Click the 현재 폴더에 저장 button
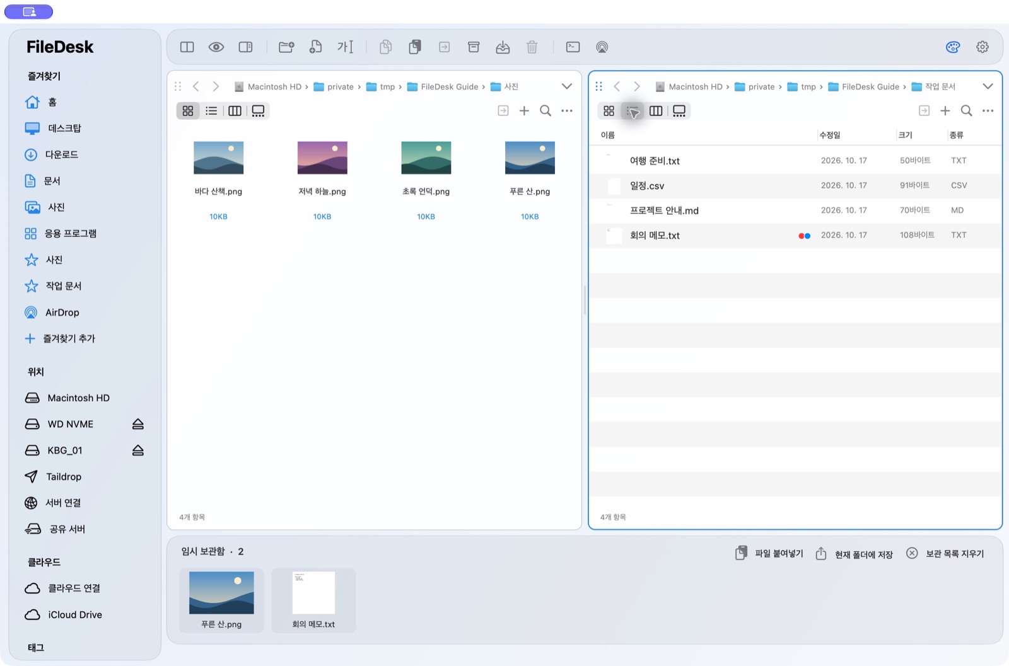The width and height of the screenshot is (1009, 666). 854,554
